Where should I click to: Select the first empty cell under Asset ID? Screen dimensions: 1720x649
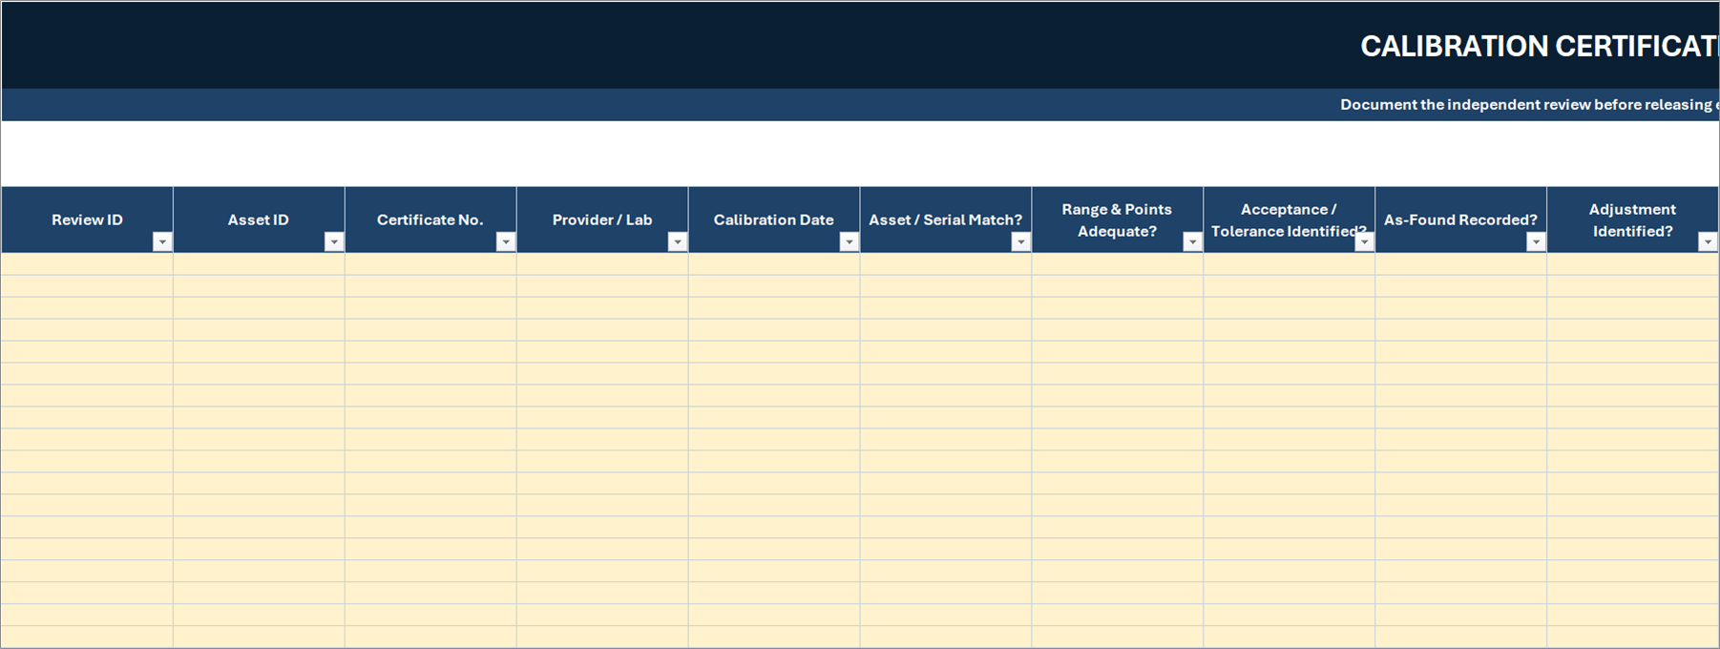[259, 264]
